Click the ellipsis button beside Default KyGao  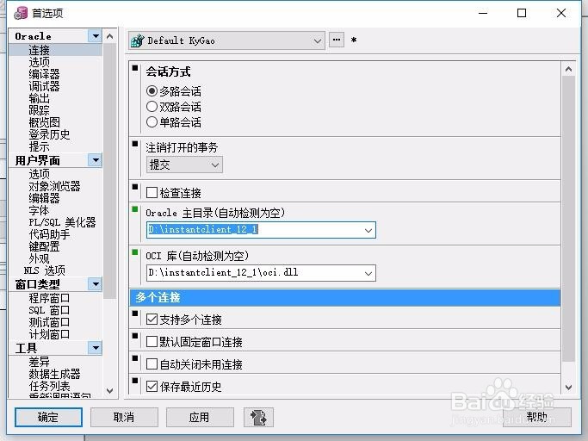pos(337,40)
